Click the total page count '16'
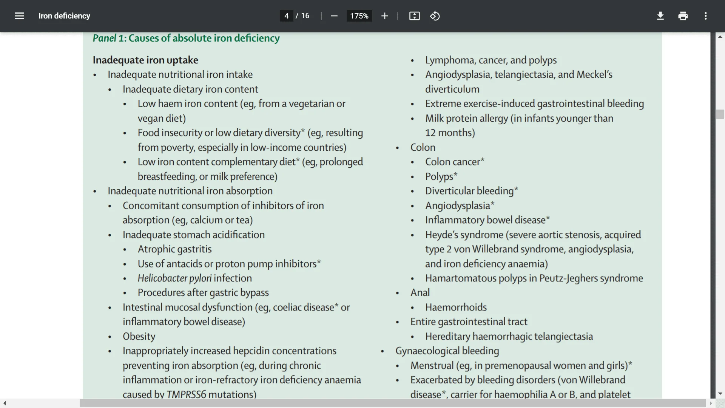 tap(305, 16)
